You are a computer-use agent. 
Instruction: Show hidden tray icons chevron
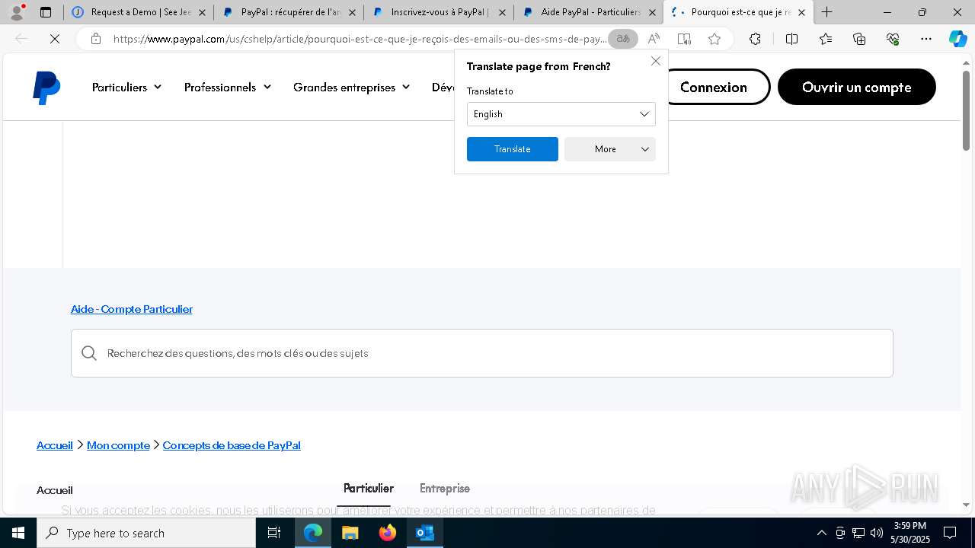(x=821, y=533)
